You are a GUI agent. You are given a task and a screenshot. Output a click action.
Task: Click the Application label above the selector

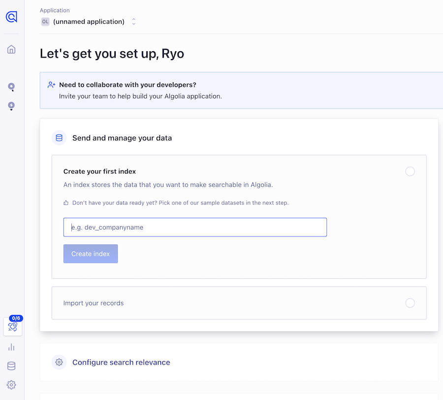(x=55, y=10)
